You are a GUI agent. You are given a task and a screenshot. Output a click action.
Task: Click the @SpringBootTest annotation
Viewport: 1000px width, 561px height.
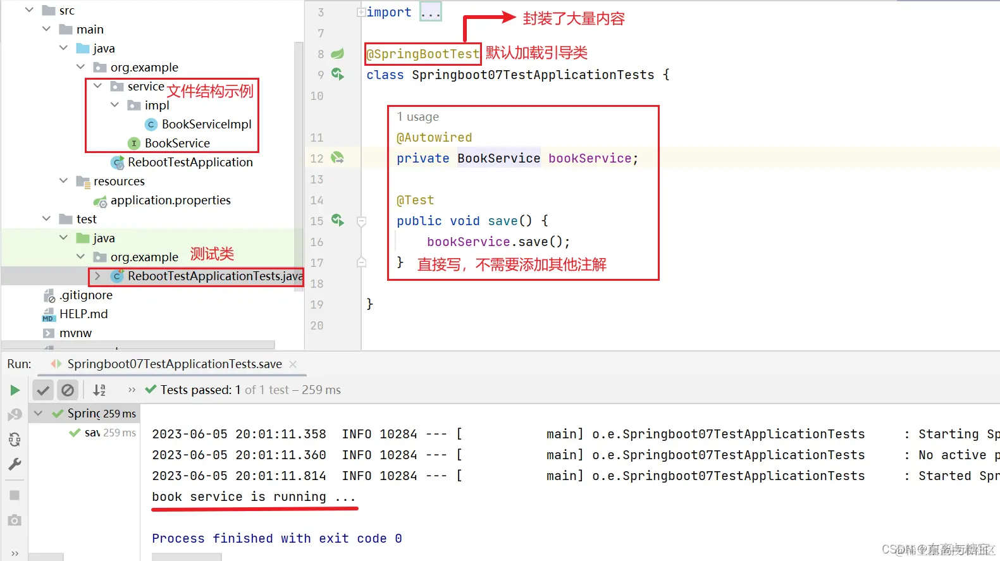pyautogui.click(x=423, y=54)
